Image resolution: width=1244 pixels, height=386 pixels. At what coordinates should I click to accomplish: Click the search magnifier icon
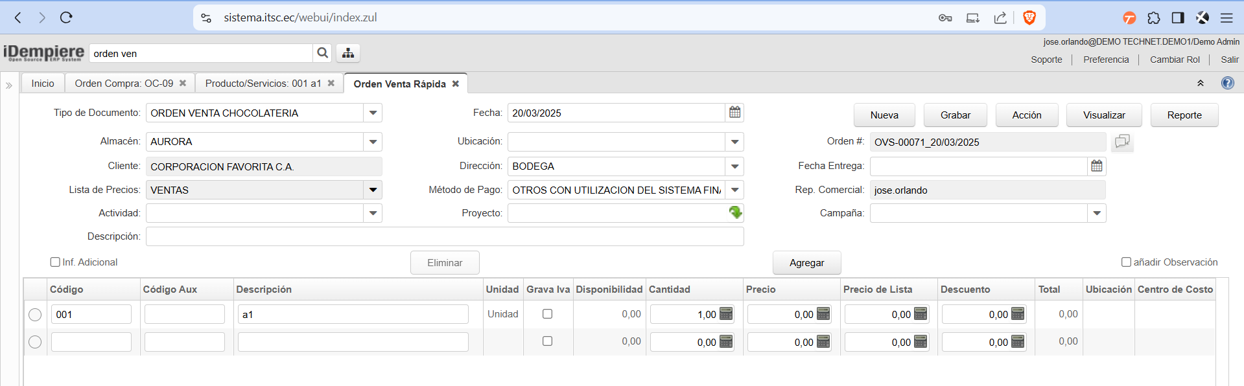tap(322, 53)
